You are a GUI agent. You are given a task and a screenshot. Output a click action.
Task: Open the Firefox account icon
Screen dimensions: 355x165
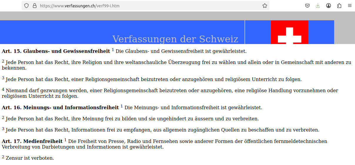[x=329, y=6]
